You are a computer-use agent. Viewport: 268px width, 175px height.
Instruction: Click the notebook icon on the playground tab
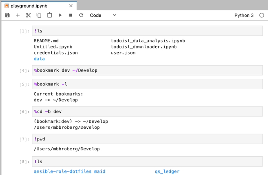tap(6, 6)
